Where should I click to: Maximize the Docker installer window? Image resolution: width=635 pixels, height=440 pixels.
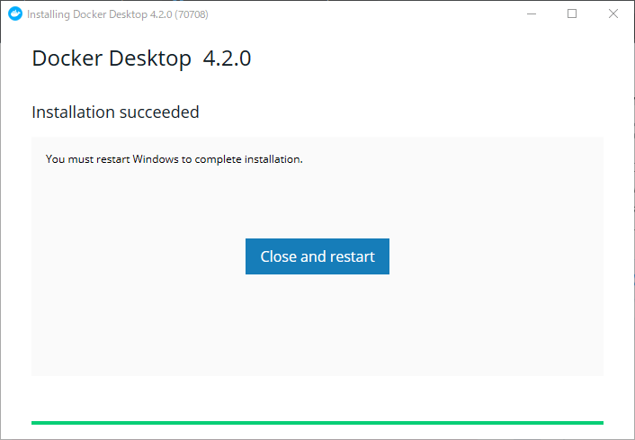(x=572, y=13)
